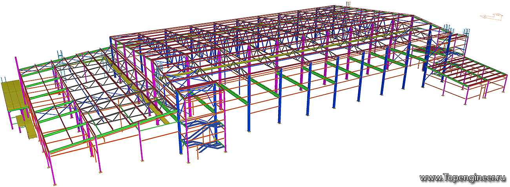Click the orange north arrow symbol
This screenshot has height=187, width=510.
(492, 16)
